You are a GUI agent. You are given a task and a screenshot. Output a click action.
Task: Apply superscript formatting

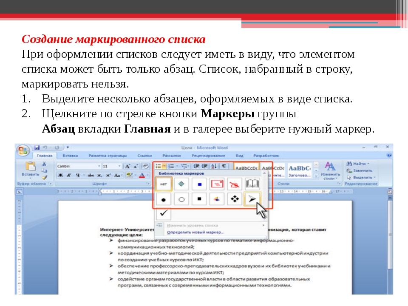[108, 176]
